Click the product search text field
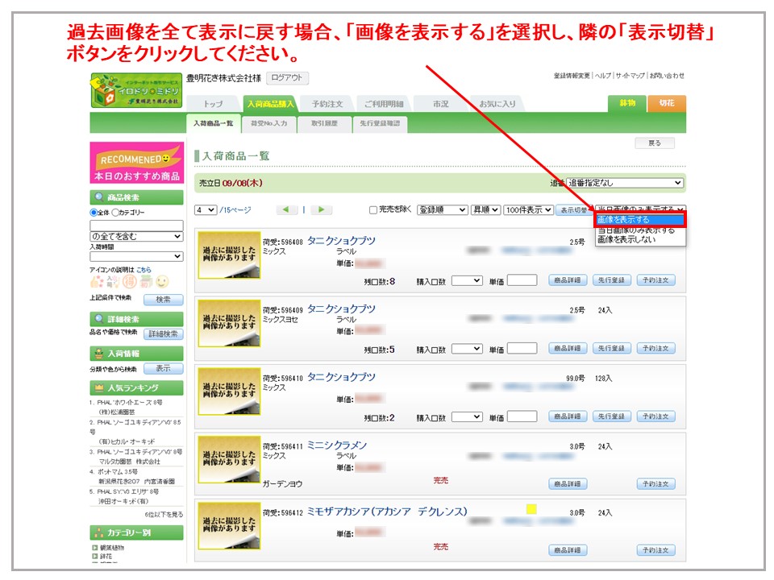 point(136,225)
